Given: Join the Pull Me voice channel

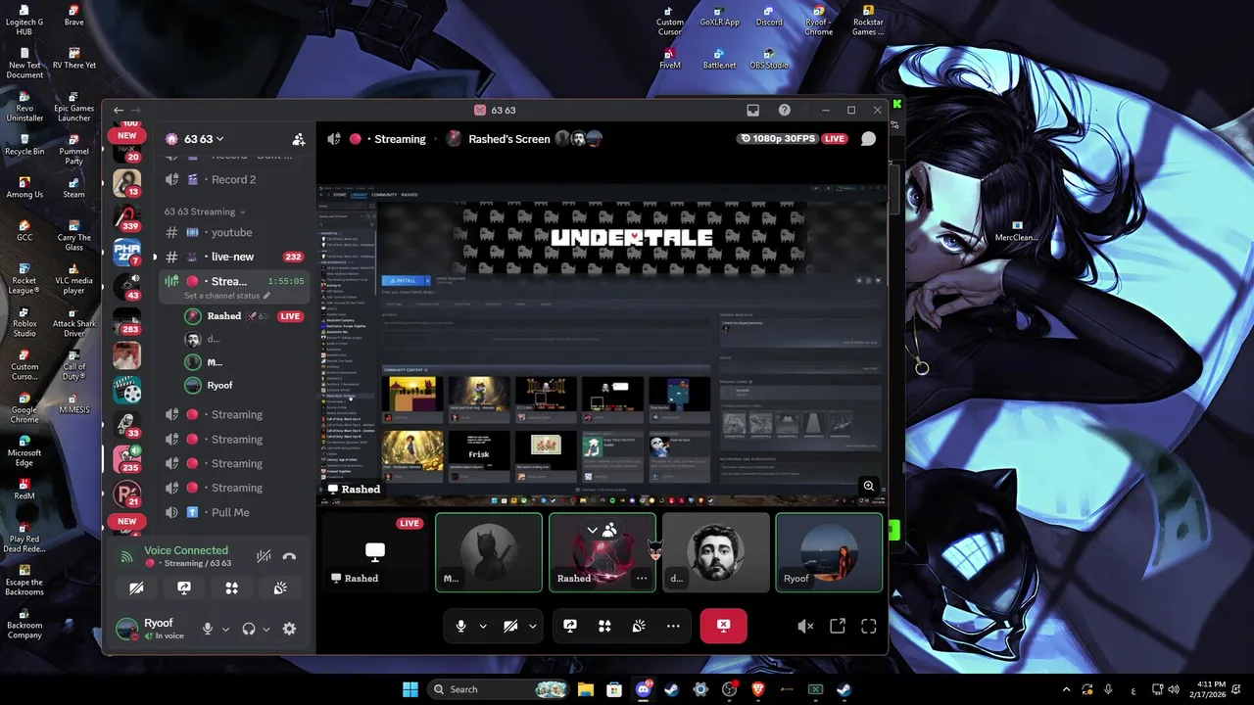Looking at the screenshot, I should (234, 512).
